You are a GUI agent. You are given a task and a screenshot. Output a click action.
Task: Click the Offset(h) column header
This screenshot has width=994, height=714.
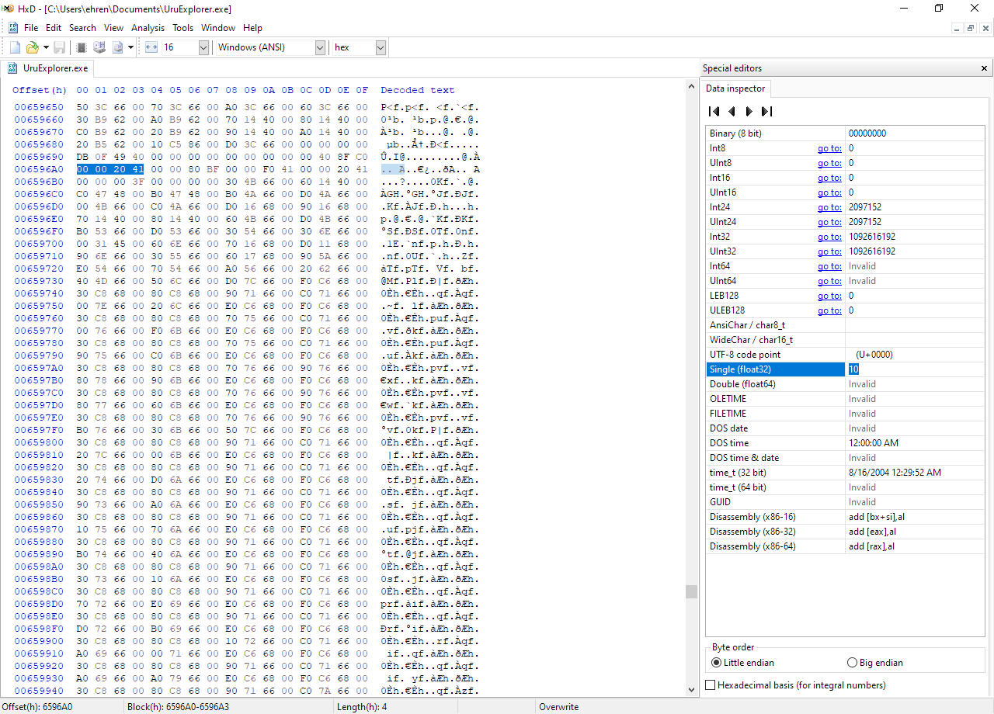coord(40,90)
